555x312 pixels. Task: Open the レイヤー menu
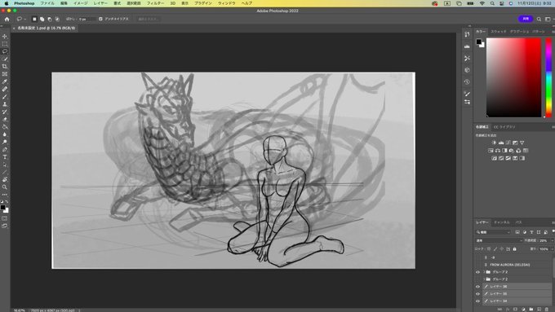coord(100,3)
